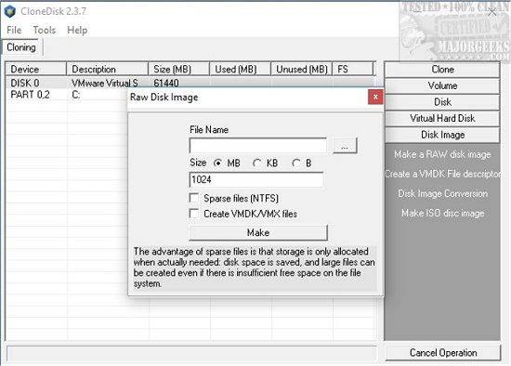The width and height of the screenshot is (511, 366).
Task: Select the B size unit radio button
Action: 295,163
